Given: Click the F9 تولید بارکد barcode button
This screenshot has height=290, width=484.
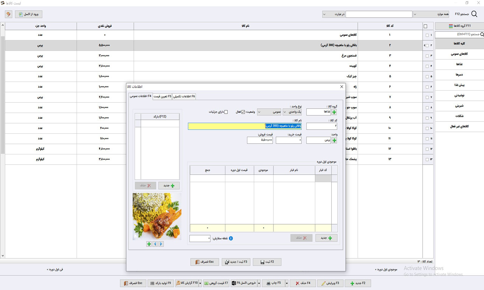Looking at the screenshot, I should [160, 283].
